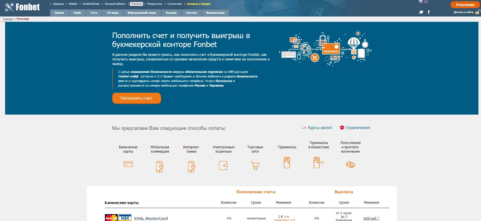Open the Ограничения link
This screenshot has height=221, width=481.
[358, 128]
